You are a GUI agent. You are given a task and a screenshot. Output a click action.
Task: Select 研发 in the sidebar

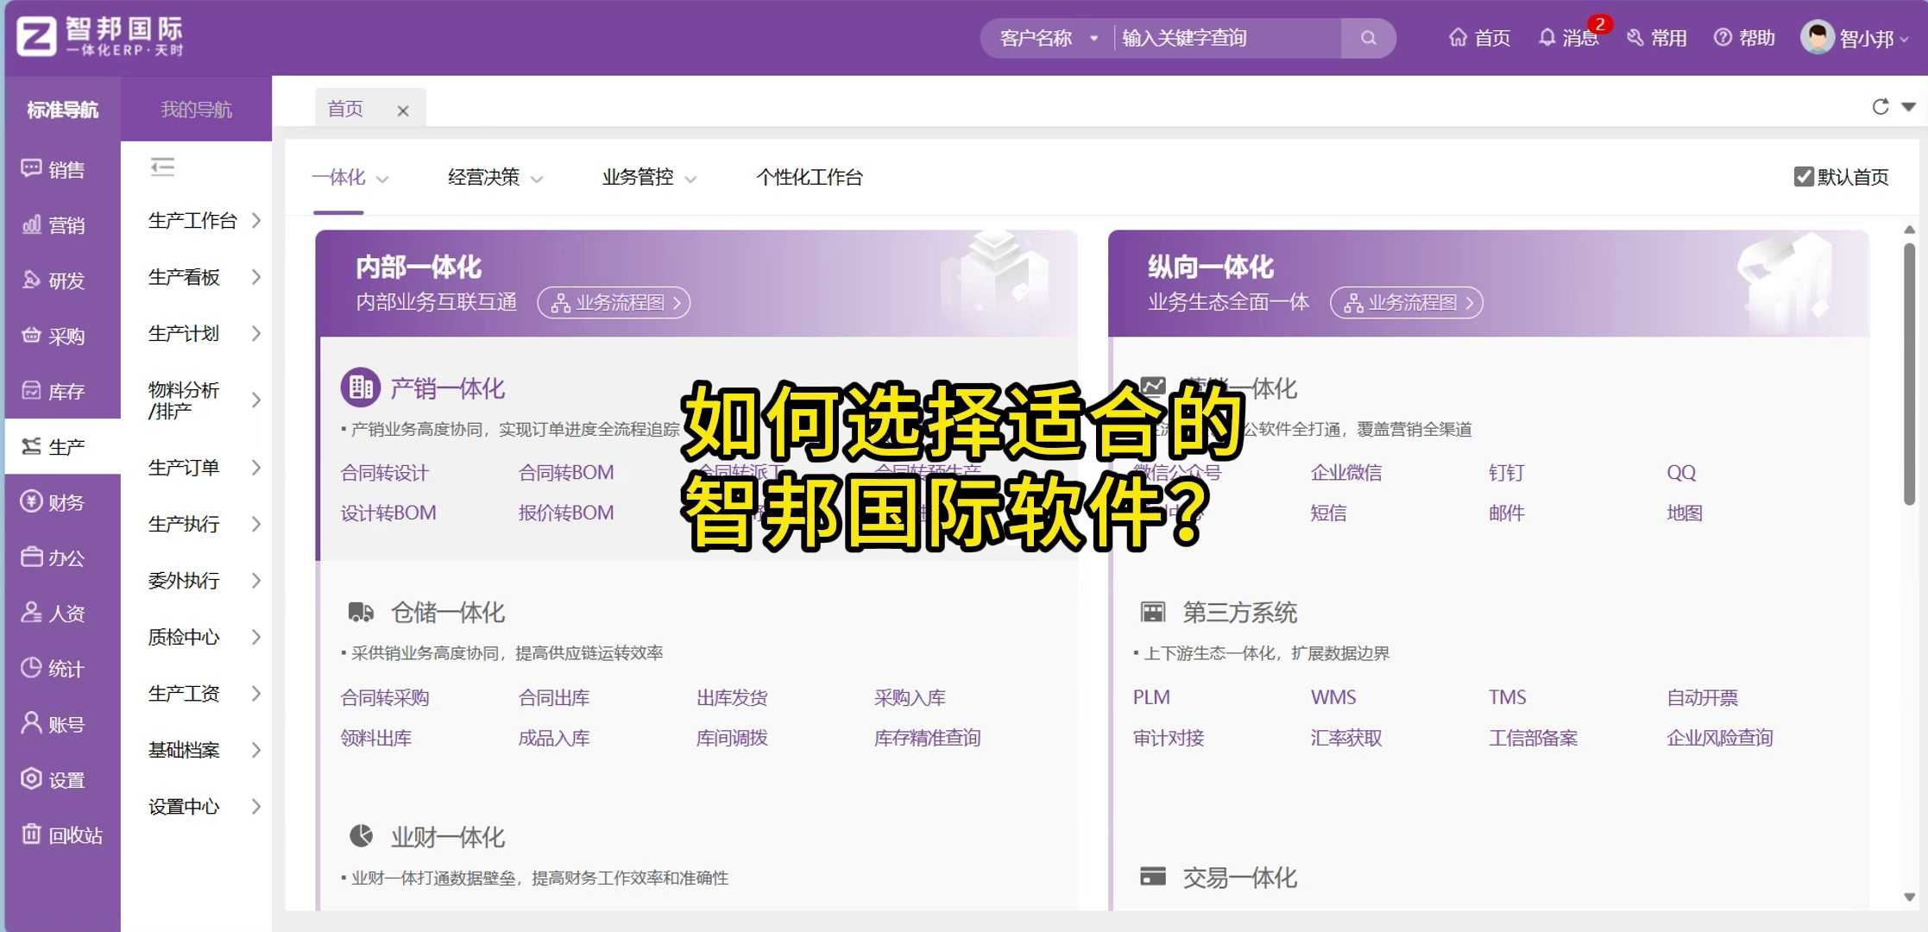click(62, 280)
